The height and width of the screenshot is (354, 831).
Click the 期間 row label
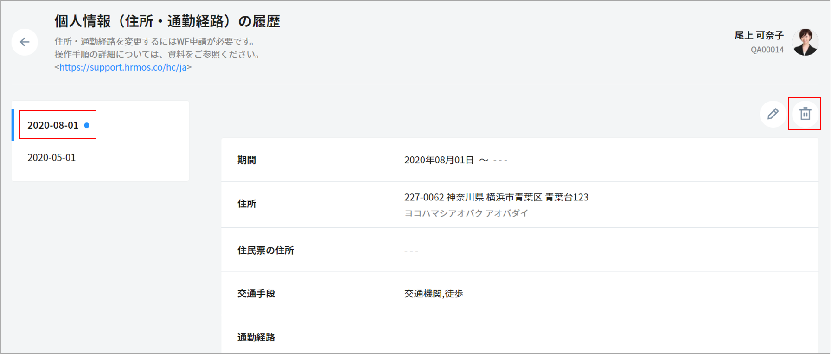click(247, 160)
